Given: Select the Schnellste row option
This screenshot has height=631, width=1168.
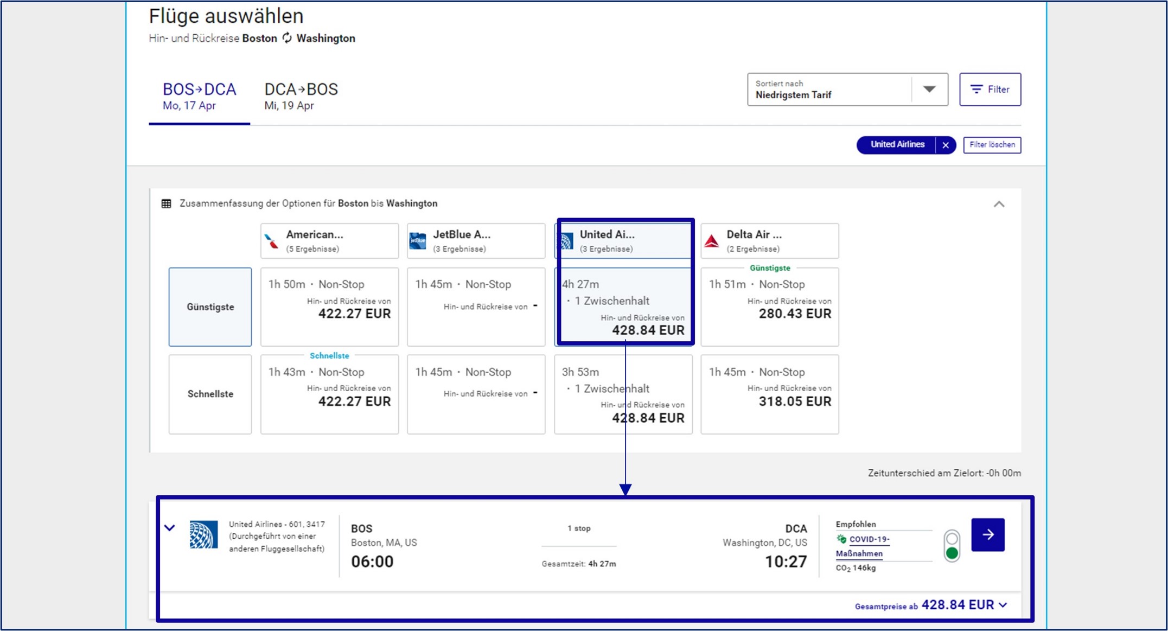Looking at the screenshot, I should [210, 394].
